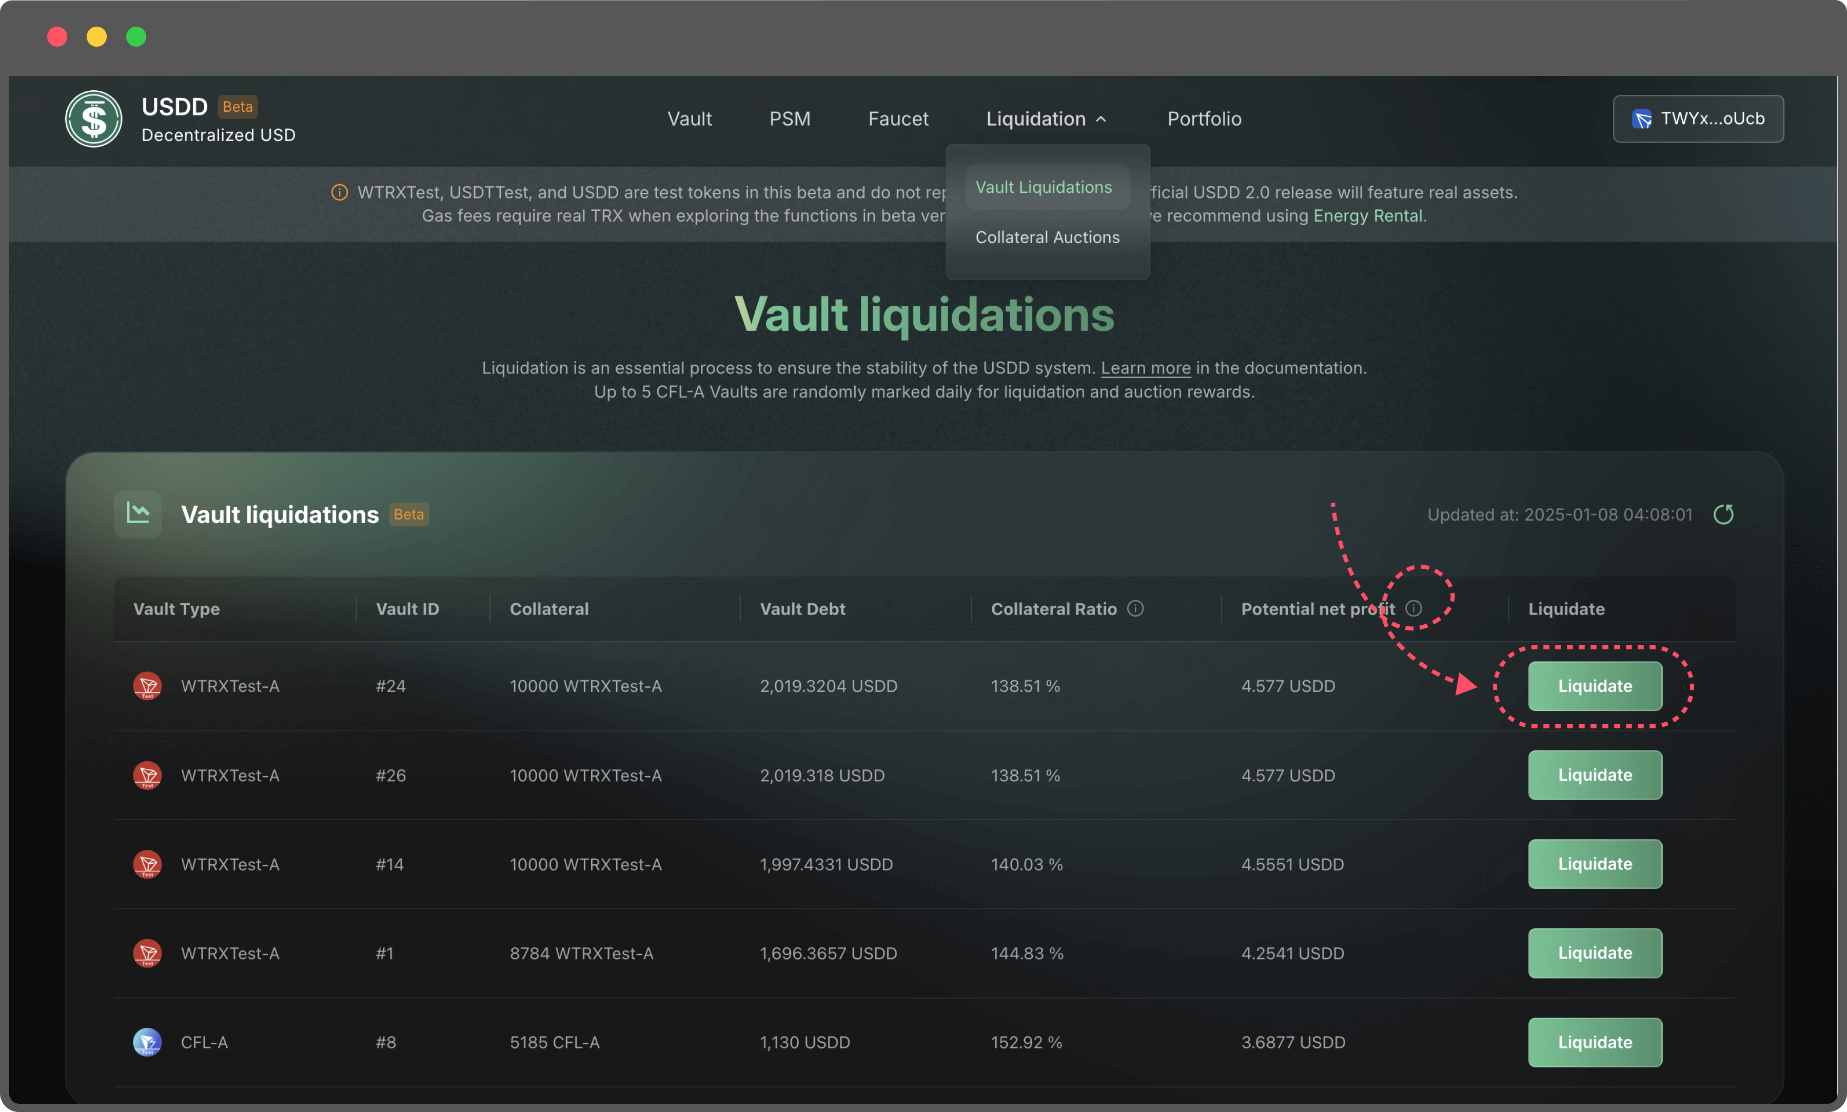Screen dimensions: 1847x1112
Task: Open the Faucet page
Action: click(x=898, y=119)
